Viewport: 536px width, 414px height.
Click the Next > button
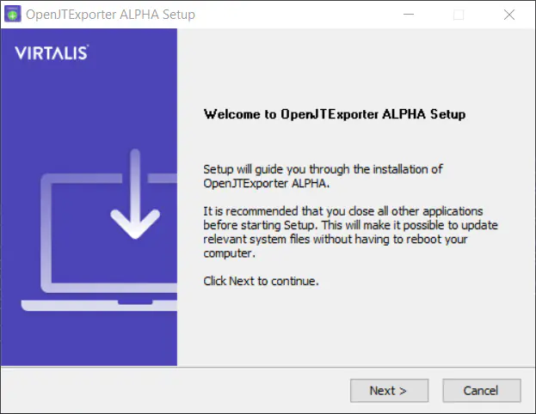[x=389, y=391]
